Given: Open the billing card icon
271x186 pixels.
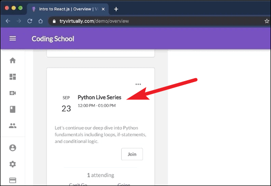Looking at the screenshot, I should [13, 180].
